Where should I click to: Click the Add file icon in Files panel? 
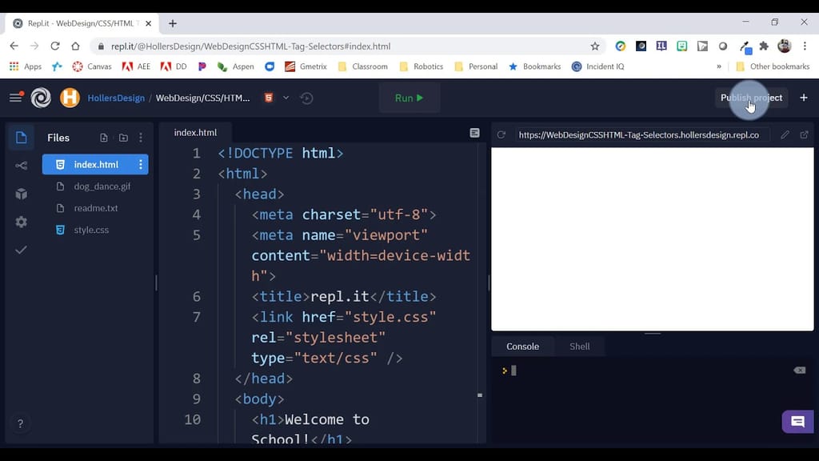pyautogui.click(x=105, y=138)
